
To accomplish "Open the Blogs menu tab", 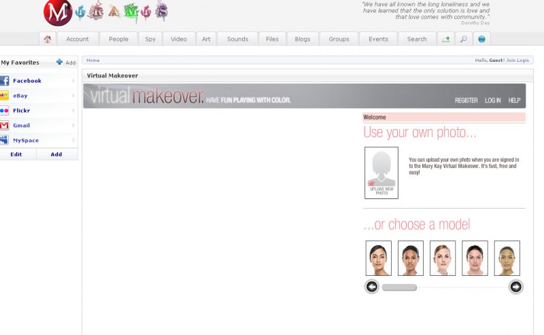I will tap(303, 39).
